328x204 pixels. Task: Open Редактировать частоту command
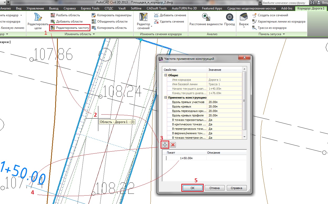coord(70,28)
